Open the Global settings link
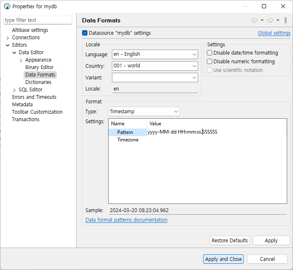Viewport: 293px width, 270px height. [x=274, y=33]
